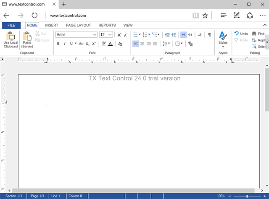Click the paragraph borders icon

177,44
